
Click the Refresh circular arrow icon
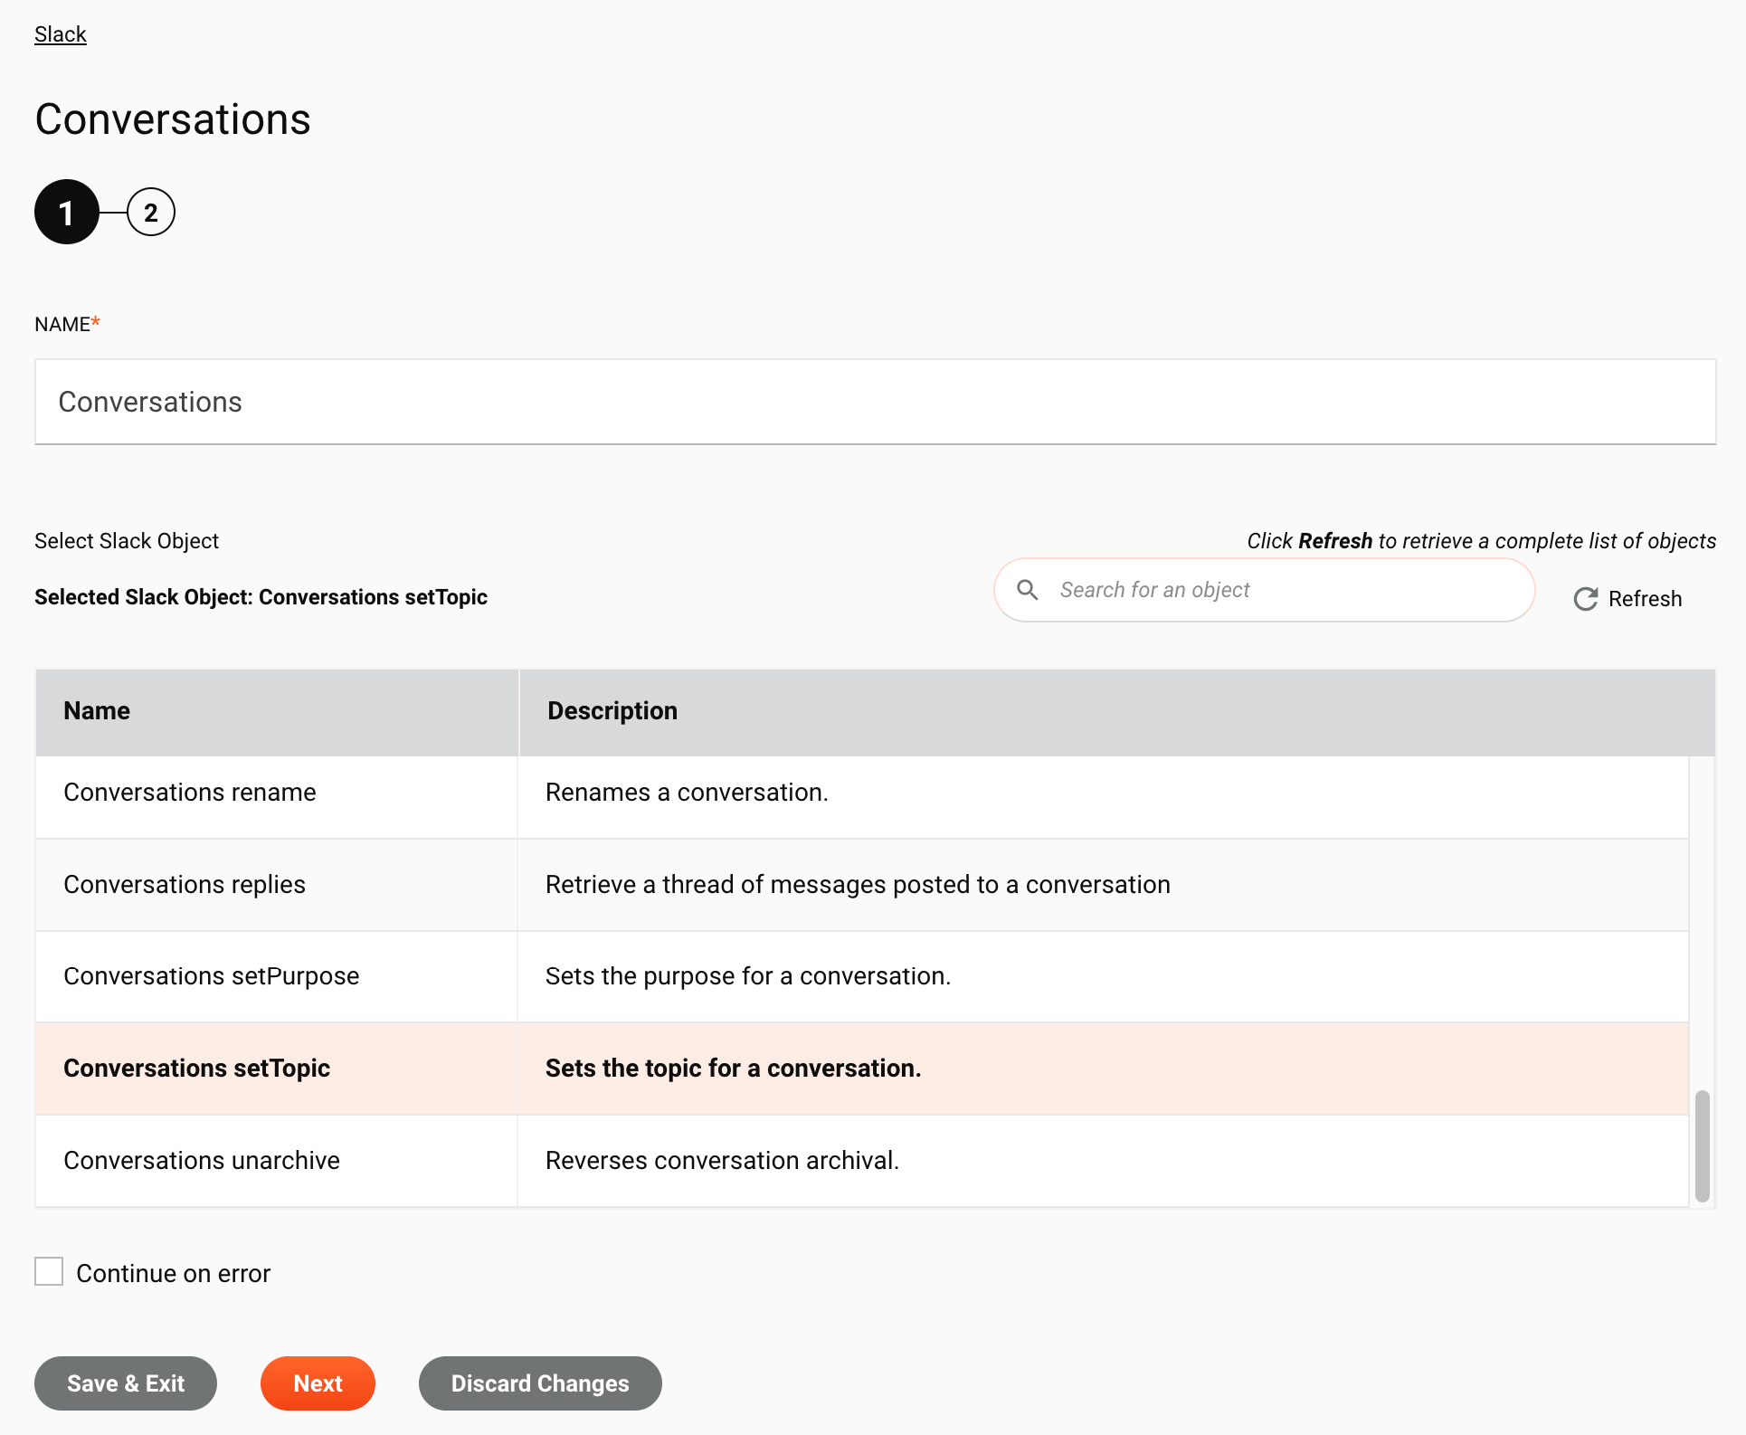click(x=1585, y=599)
